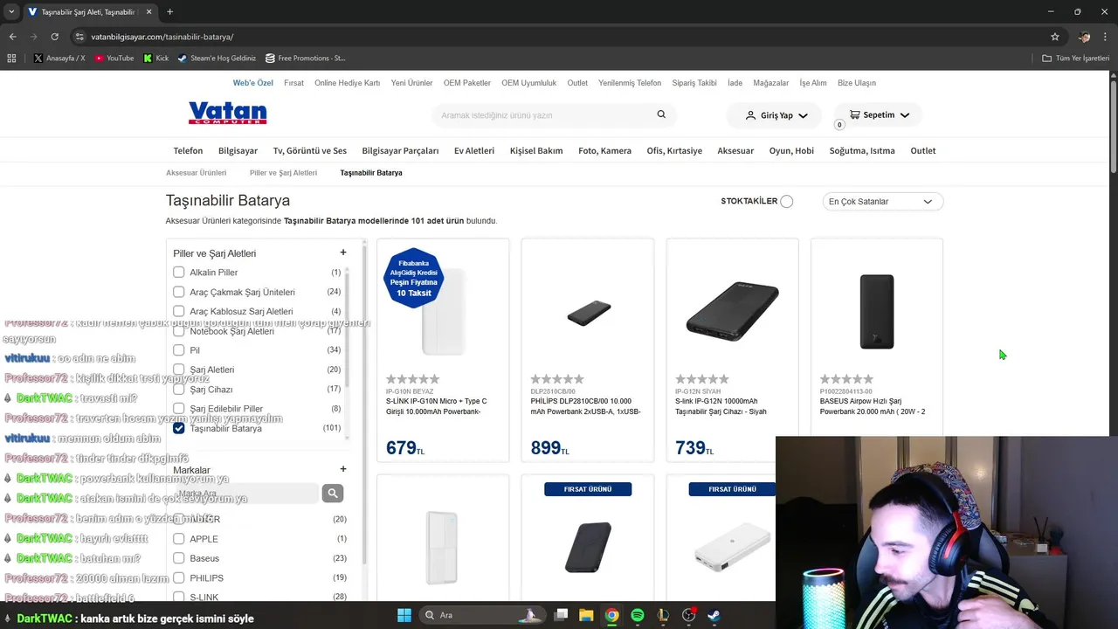Go back with the browser back arrow
1118x629 pixels.
tap(12, 37)
